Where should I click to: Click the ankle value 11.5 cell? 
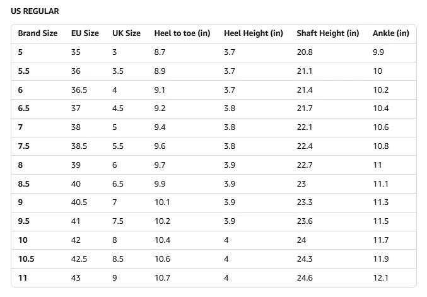(380, 221)
